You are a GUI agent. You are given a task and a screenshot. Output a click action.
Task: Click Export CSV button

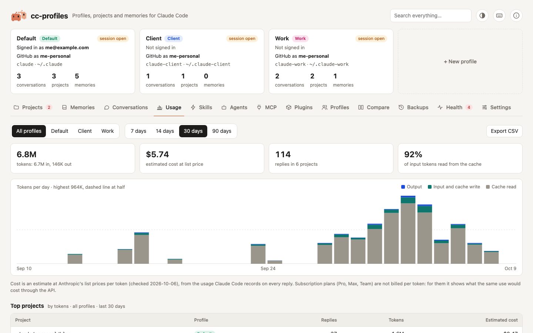click(x=504, y=131)
